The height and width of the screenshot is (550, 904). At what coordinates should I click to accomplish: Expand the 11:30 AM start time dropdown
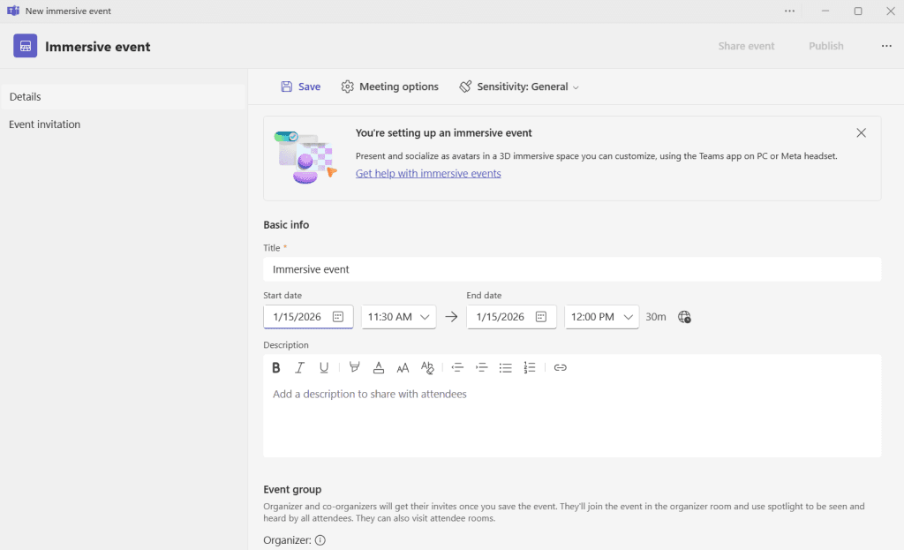(399, 317)
